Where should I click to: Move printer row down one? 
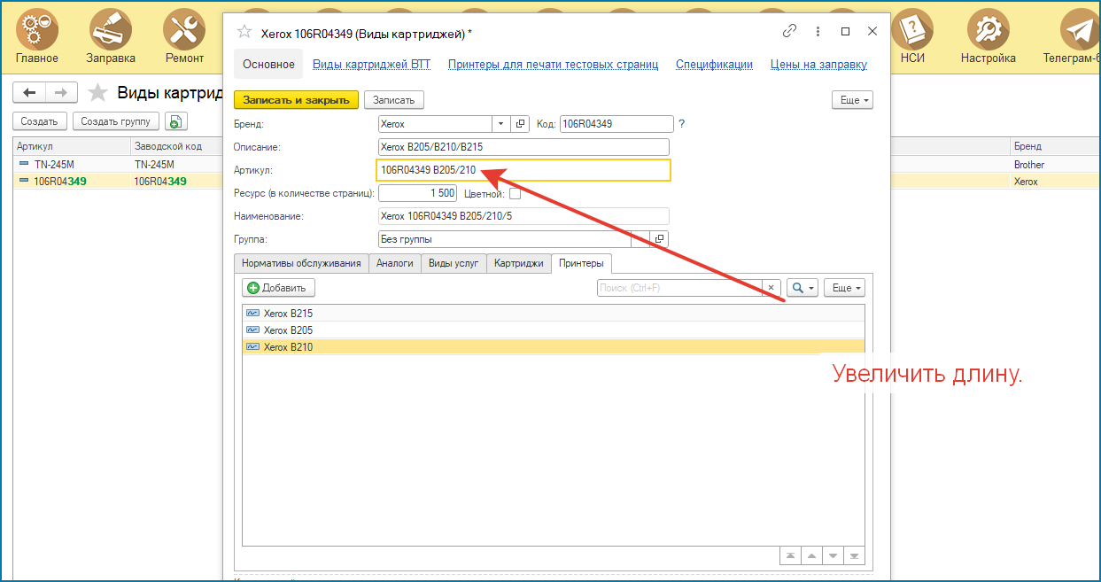833,556
